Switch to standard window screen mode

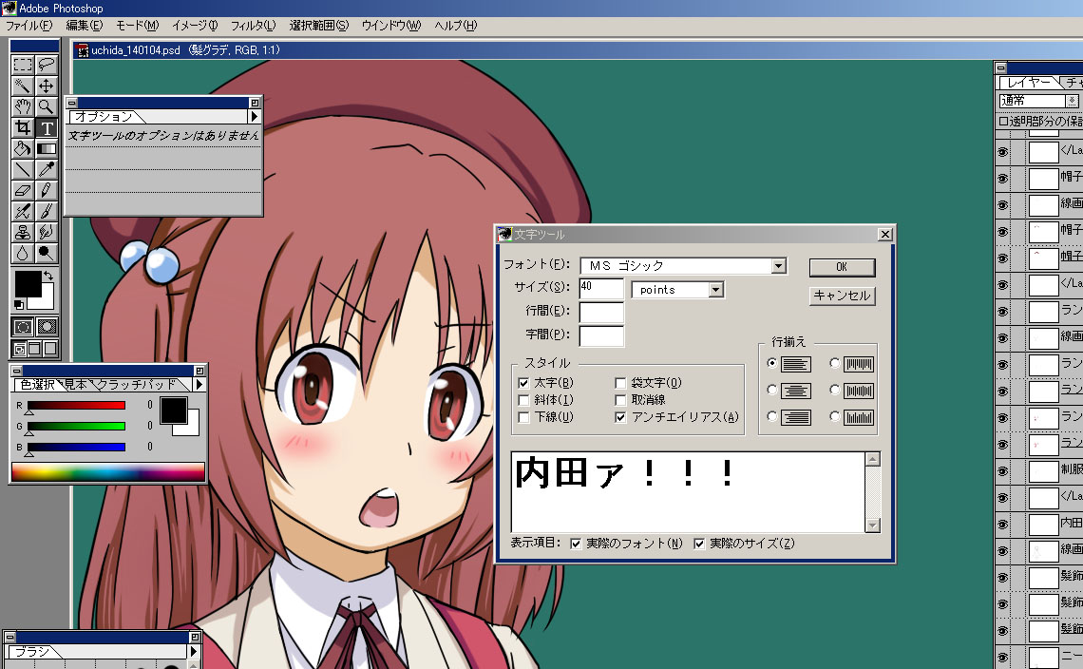[20, 349]
